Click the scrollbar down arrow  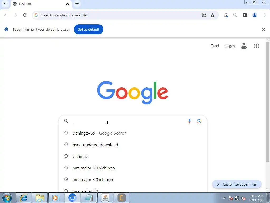click(x=268, y=190)
